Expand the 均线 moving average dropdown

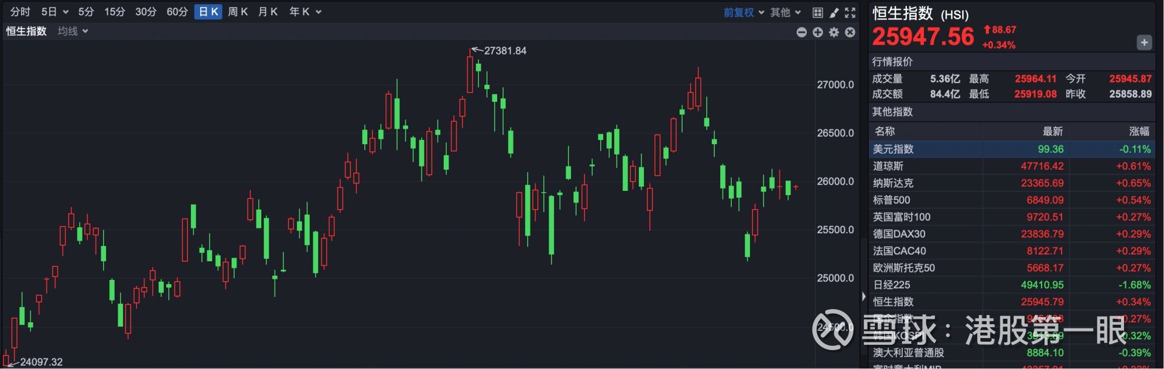73,31
